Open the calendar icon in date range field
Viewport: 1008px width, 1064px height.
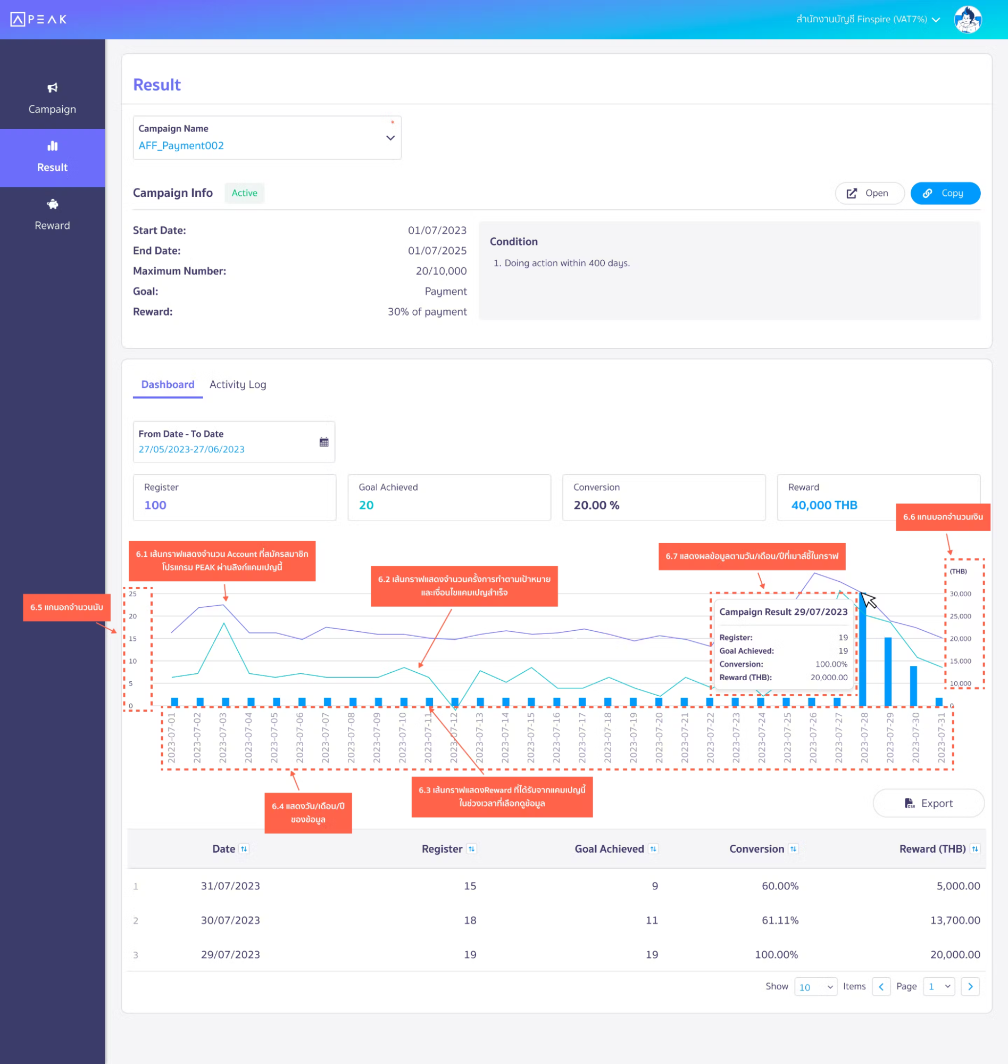tap(324, 442)
